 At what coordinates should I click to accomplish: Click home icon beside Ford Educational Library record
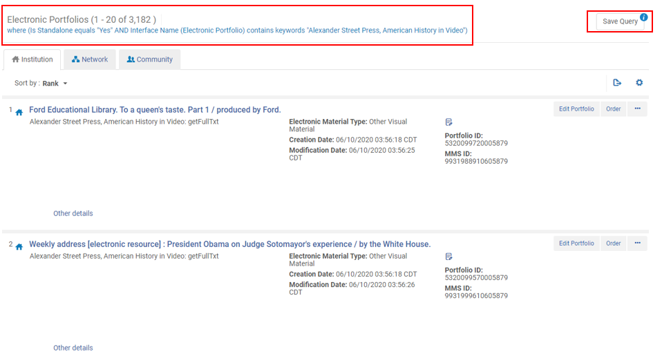(x=19, y=112)
